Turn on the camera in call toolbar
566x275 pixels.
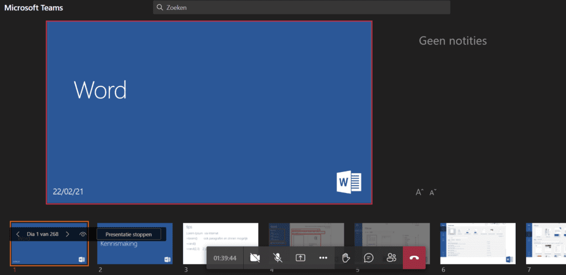(255, 258)
